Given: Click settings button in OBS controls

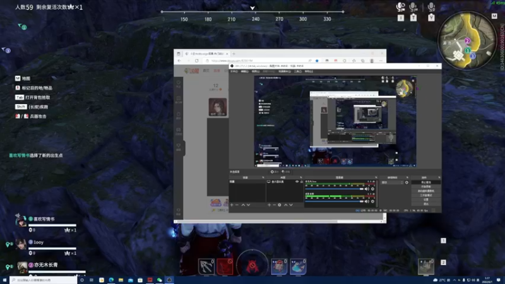Looking at the screenshot, I should click(x=425, y=199).
